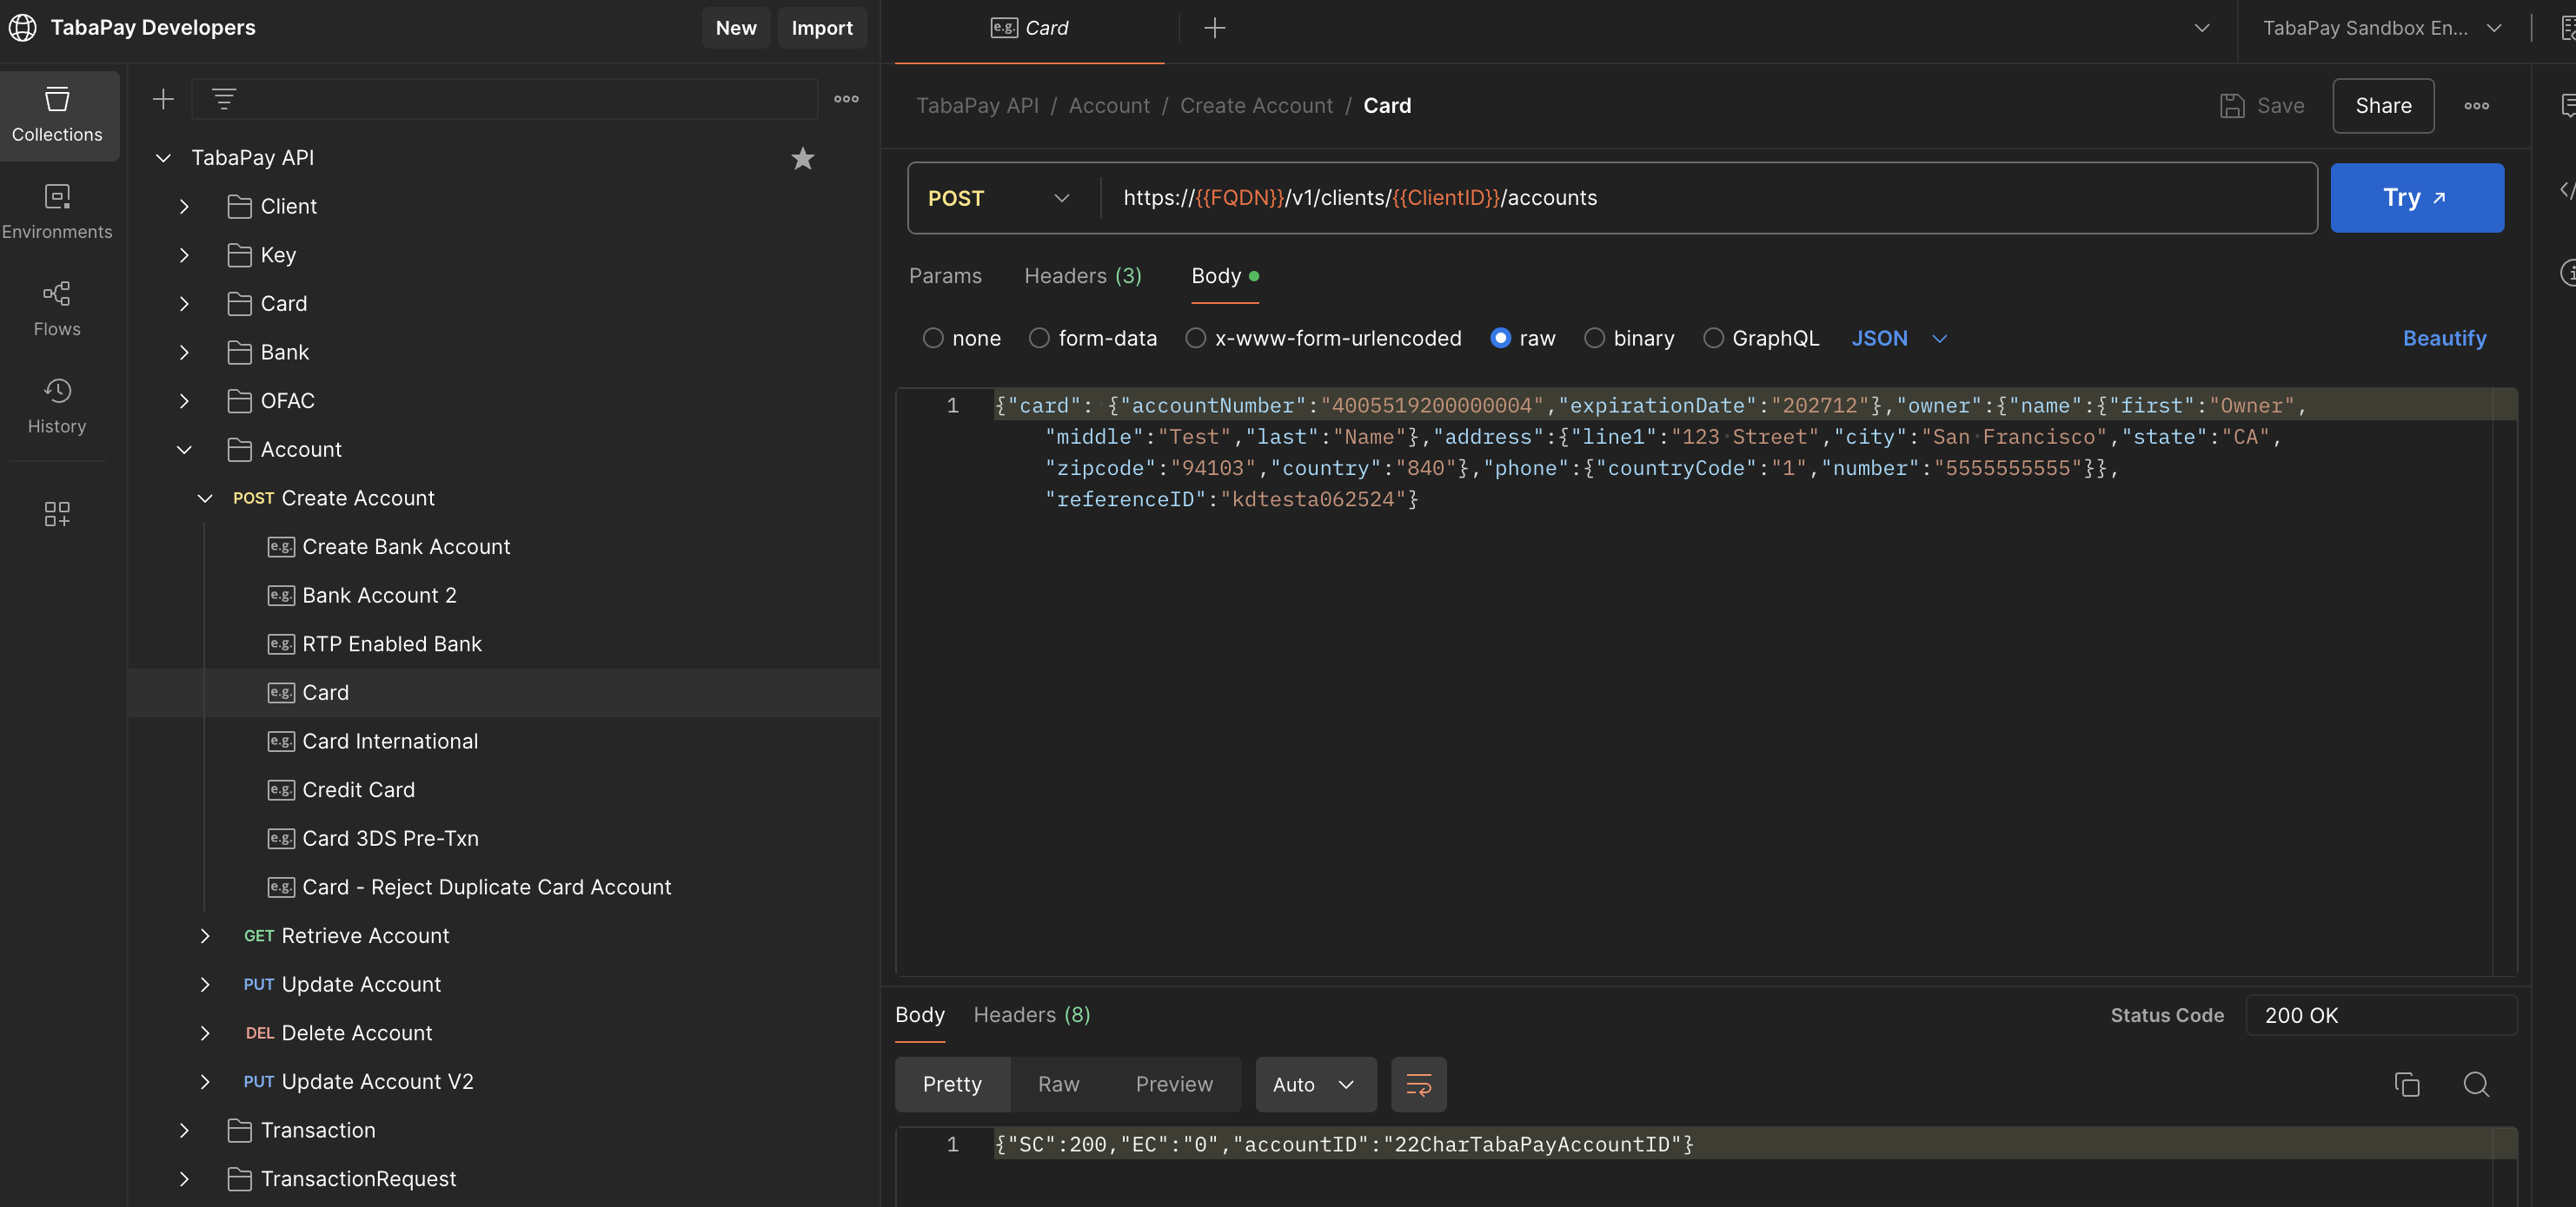The width and height of the screenshot is (2576, 1207).
Task: Choose the GraphQL body radio button
Action: [1713, 339]
